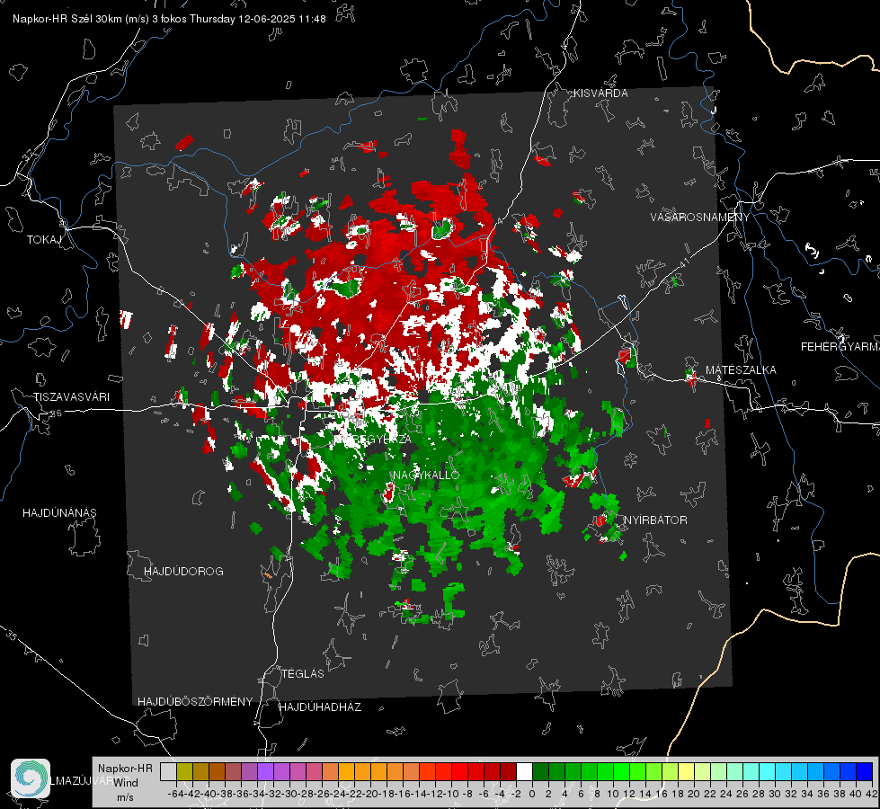The image size is (880, 809).
Task: Pick the bright green swatch between 10 and 12
Action: [x=621, y=771]
